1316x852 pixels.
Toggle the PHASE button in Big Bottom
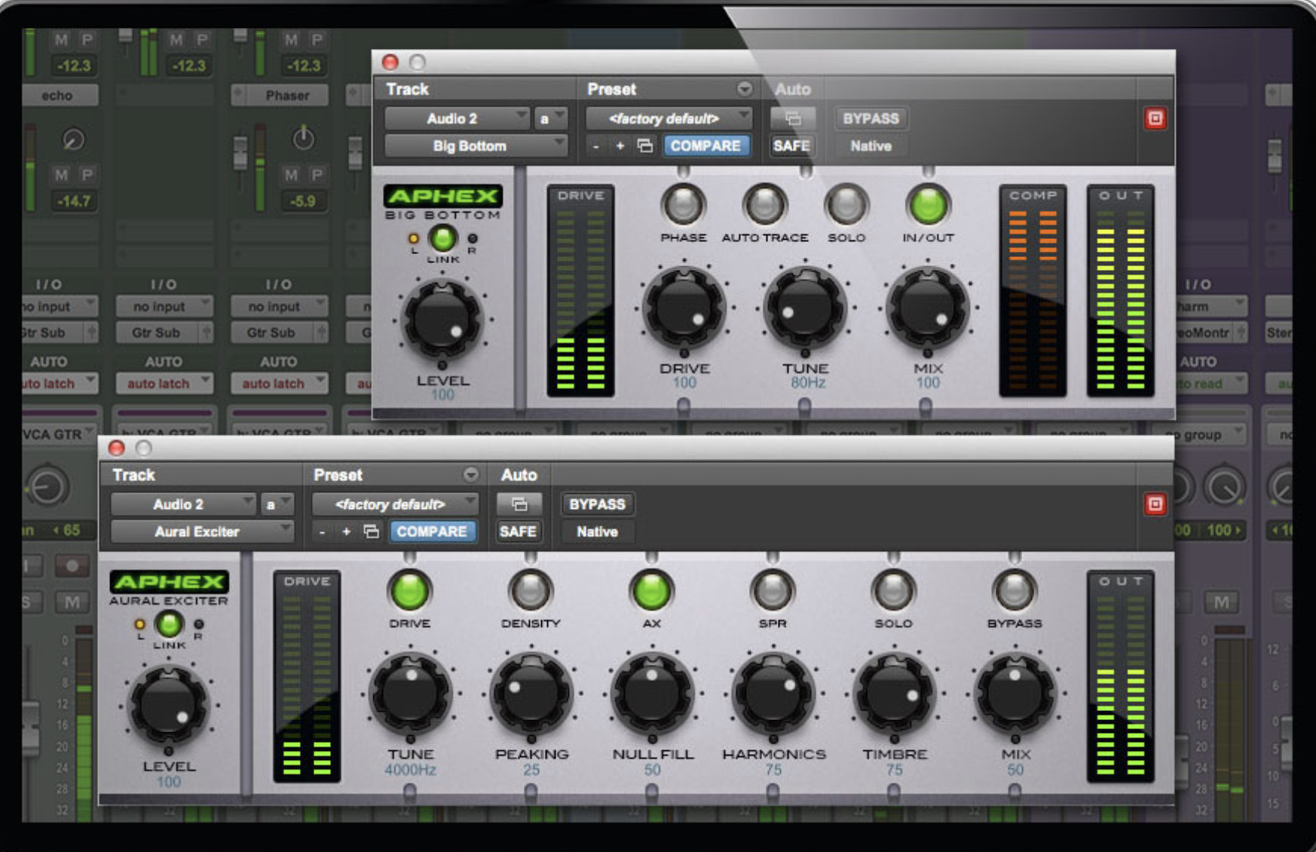point(683,205)
